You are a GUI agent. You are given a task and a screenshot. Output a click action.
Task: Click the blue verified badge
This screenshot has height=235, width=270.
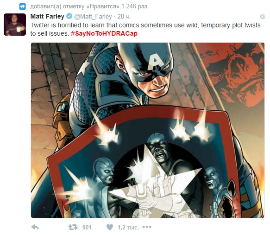click(x=69, y=16)
